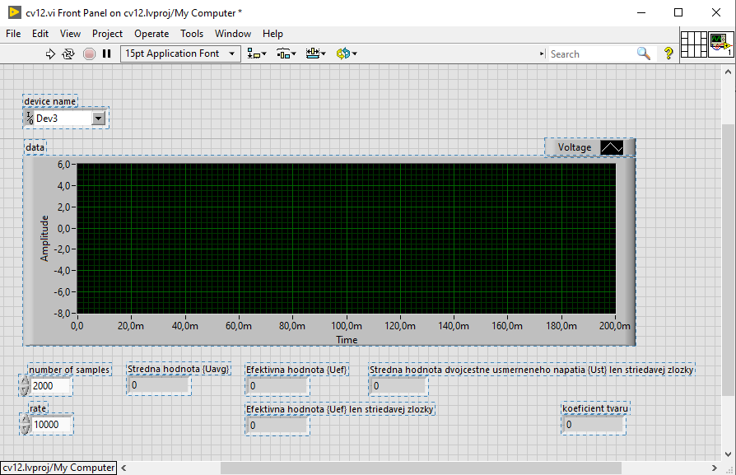Click the Stredna hodnota (Uavg) indicator
The image size is (736, 475).
(x=159, y=385)
